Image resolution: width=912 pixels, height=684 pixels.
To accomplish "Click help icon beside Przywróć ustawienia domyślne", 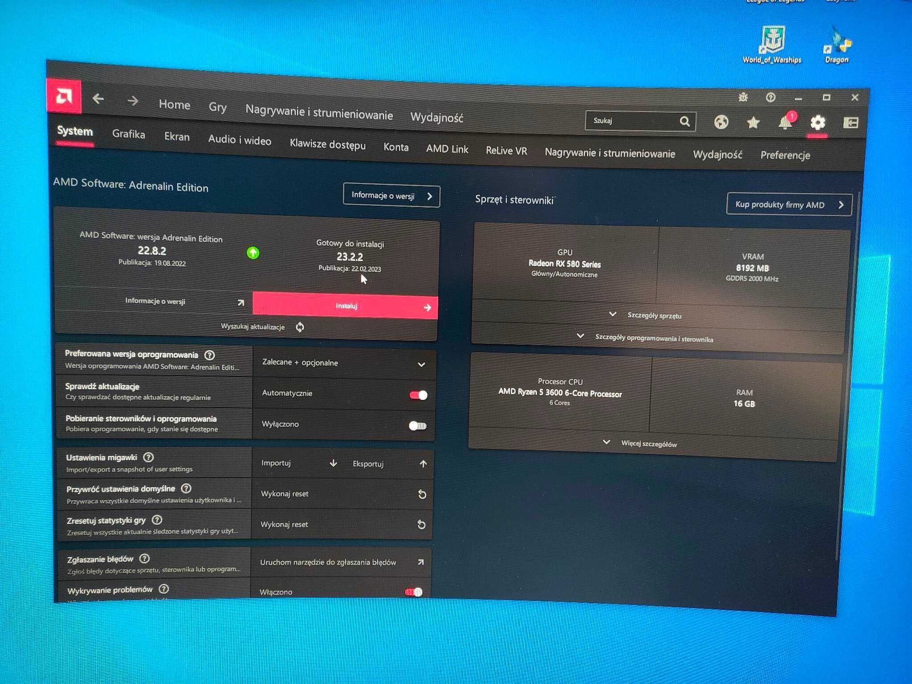I will (x=186, y=489).
